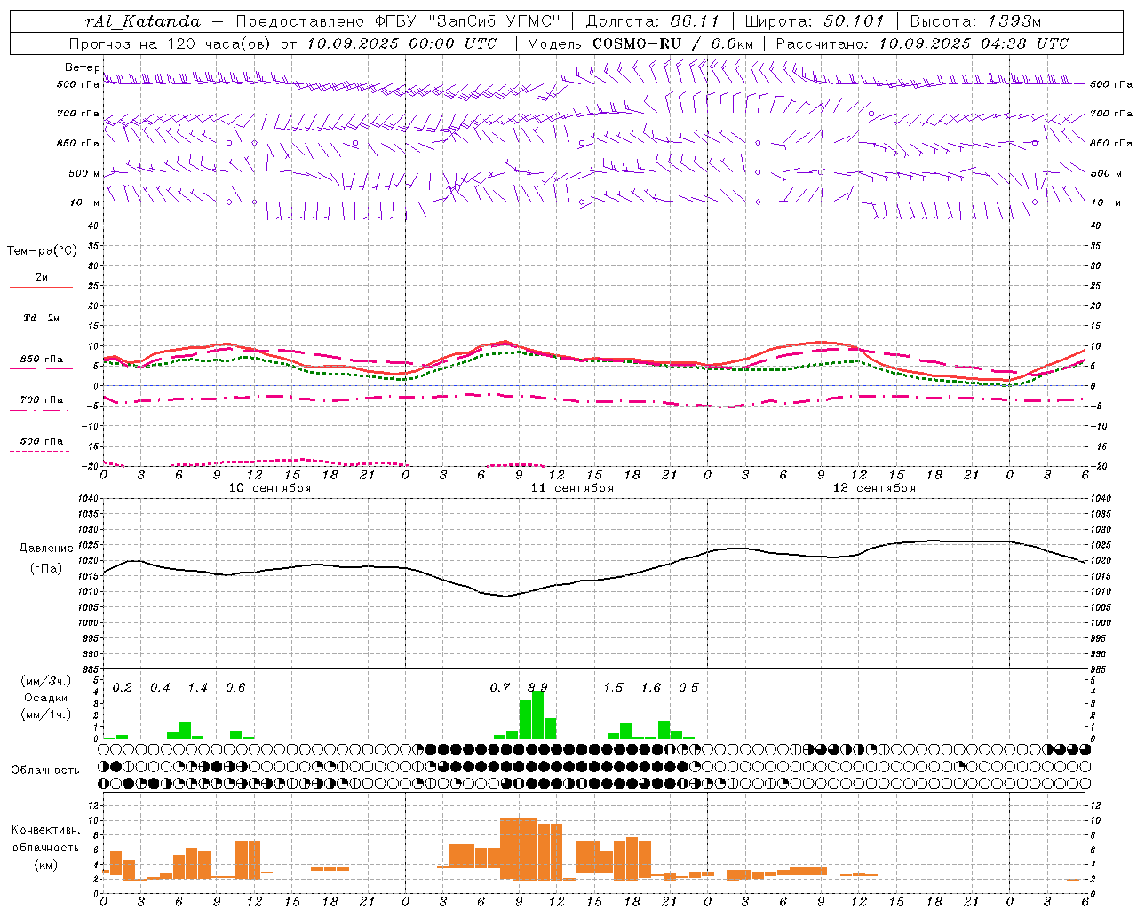Click the '11 сентября' date label

tap(572, 488)
